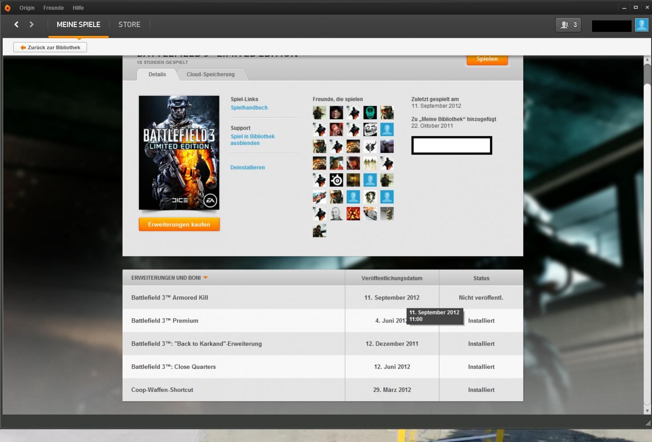This screenshot has height=442, width=652.
Task: Toggle the sort arrow beside ERWEITERUNGEN UND BONI
Action: [206, 278]
